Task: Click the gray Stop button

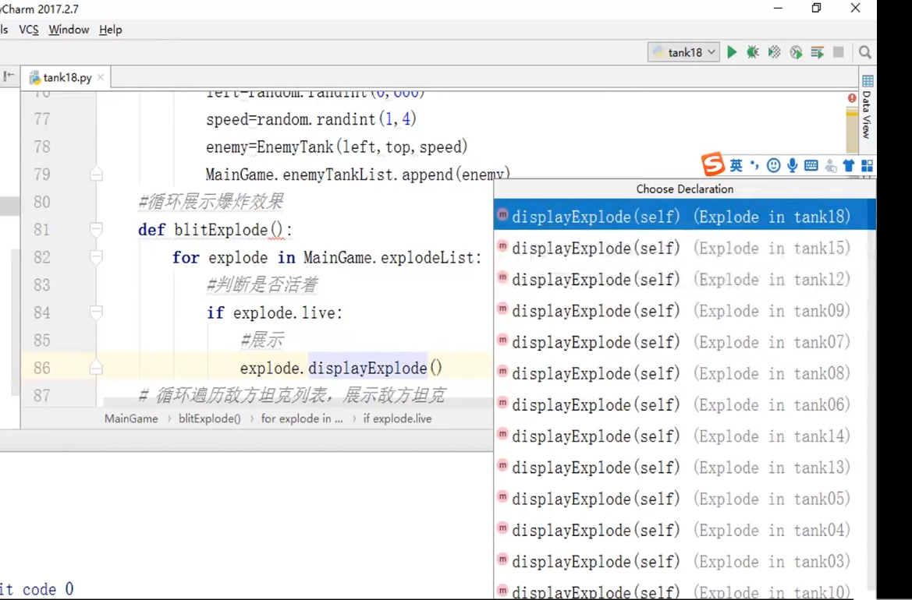Action: pyautogui.click(x=838, y=52)
